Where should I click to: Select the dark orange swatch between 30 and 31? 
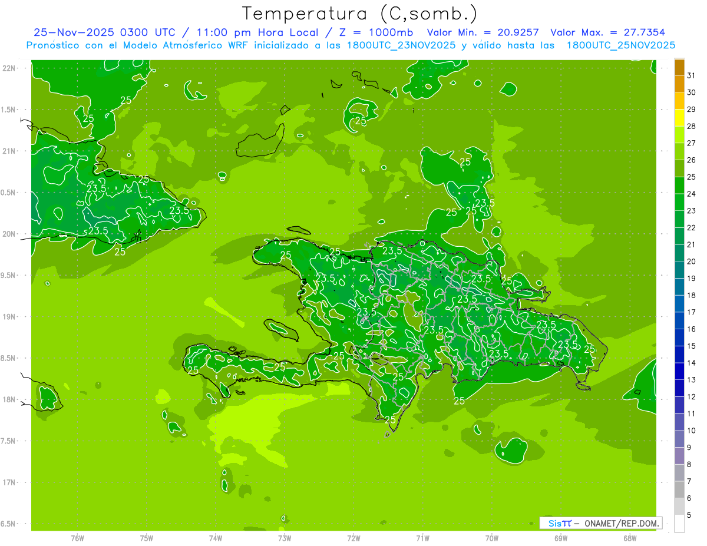coord(679,84)
